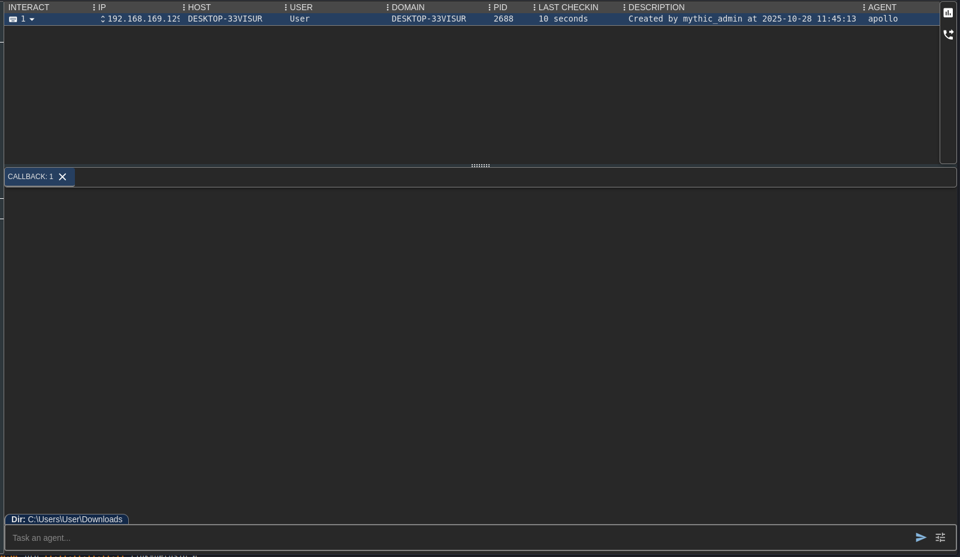Open task filter options sliders icon

tap(940, 538)
